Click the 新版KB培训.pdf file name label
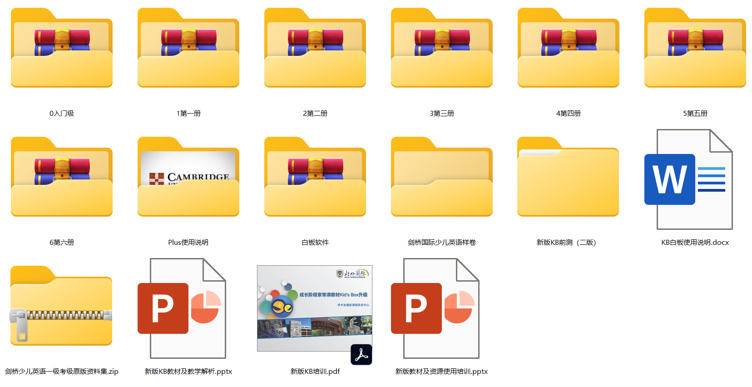Viewport: 752px width, 387px height. 315,372
